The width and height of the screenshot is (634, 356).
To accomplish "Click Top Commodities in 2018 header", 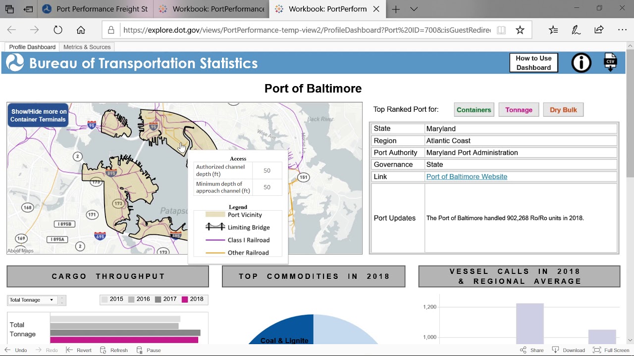I will point(314,276).
